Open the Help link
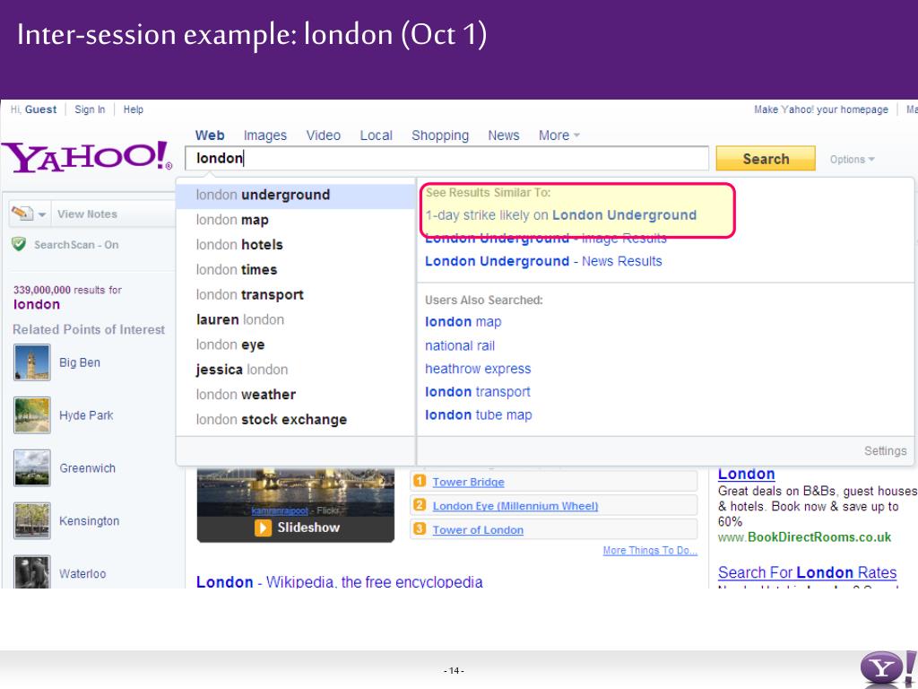The width and height of the screenshot is (918, 689). coord(134,109)
